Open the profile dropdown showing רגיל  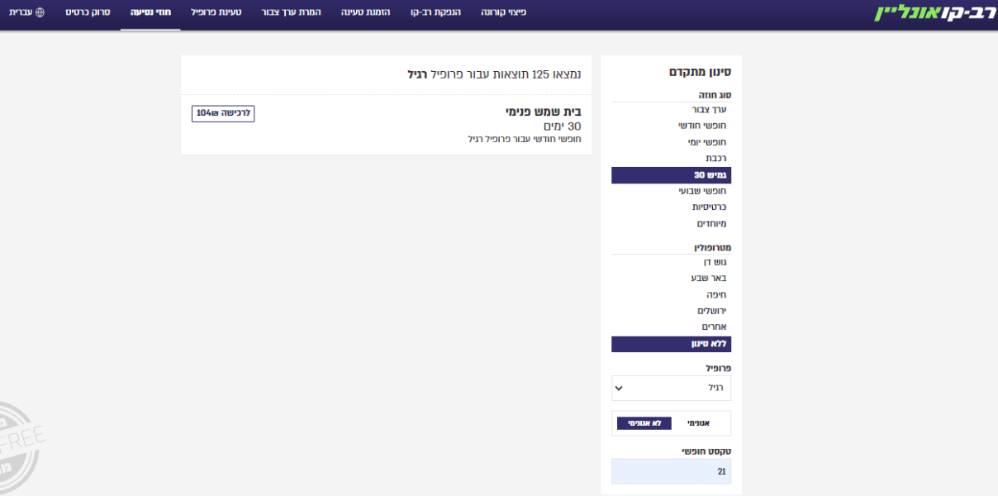click(x=671, y=388)
